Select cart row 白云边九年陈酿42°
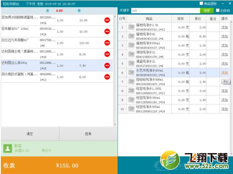This screenshot has height=174, width=233. 57,43
